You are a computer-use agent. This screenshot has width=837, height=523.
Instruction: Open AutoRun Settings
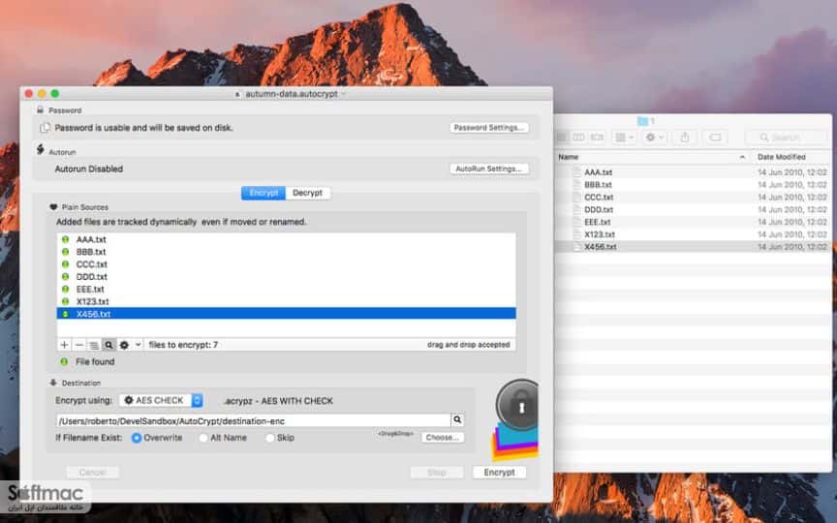click(489, 169)
